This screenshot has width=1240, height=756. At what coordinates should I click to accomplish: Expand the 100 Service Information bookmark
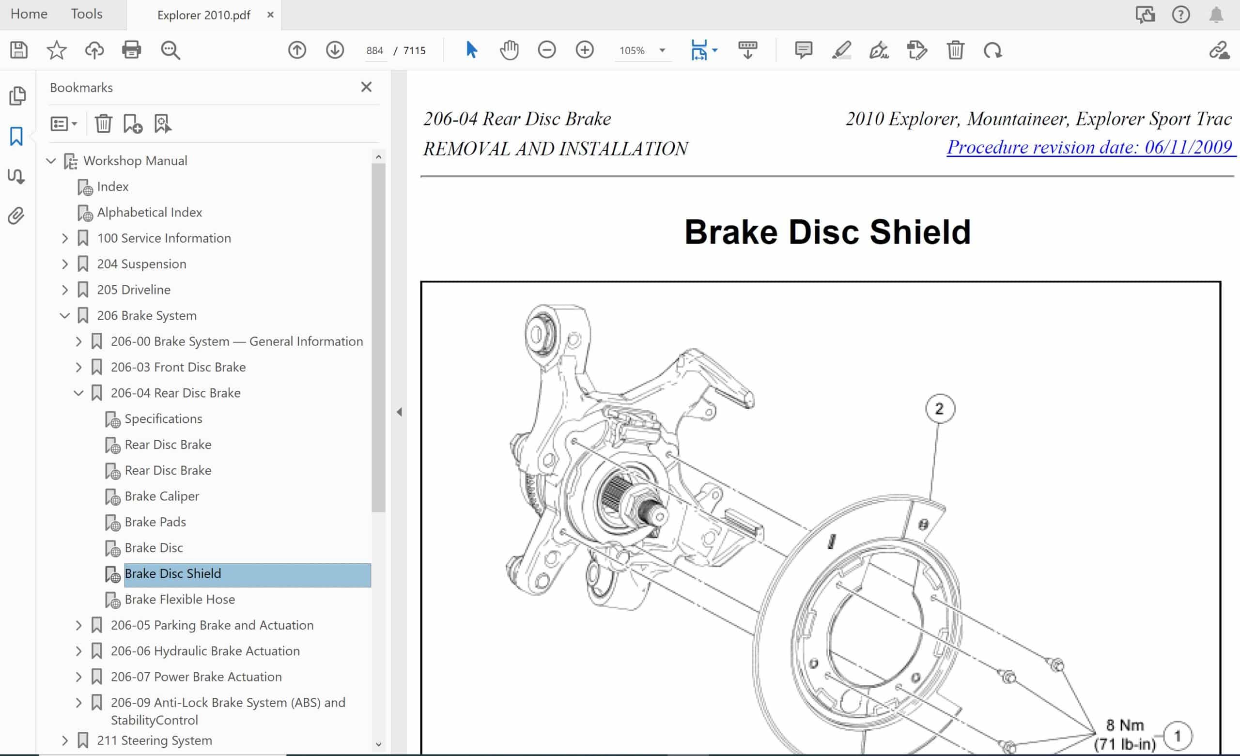[x=65, y=238]
